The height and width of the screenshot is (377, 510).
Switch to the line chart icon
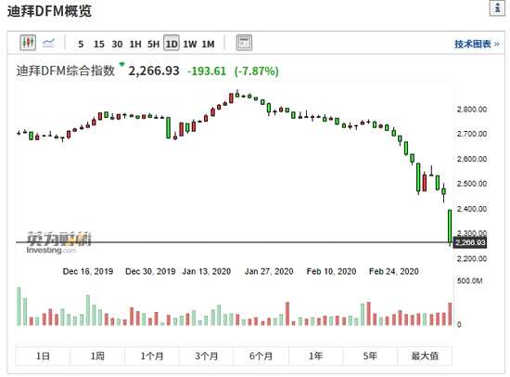(x=49, y=43)
